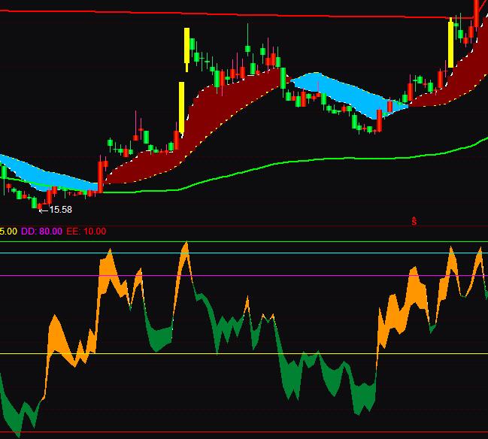The height and width of the screenshot is (439, 488).
Task: Click the red S marker below the chart
Action: click(414, 221)
